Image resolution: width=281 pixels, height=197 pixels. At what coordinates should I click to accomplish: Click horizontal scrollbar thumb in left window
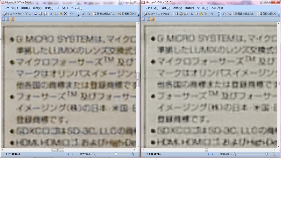58,150
